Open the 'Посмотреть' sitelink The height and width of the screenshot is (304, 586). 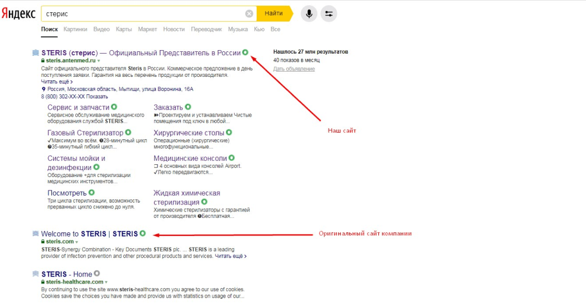tap(67, 193)
